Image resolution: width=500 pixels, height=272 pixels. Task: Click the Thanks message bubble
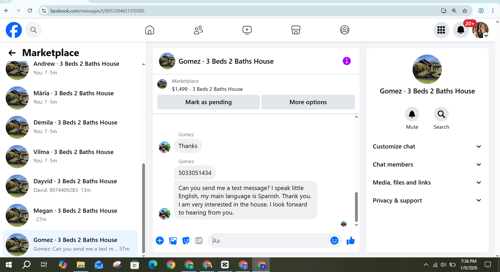coord(188,146)
